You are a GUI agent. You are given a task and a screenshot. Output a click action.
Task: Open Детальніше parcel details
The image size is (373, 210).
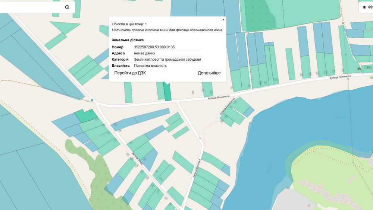pos(209,73)
